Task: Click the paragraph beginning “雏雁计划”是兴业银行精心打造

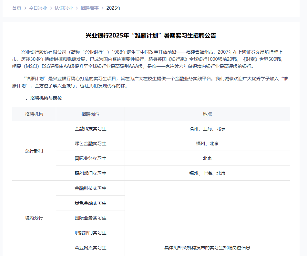Action: pos(150,82)
